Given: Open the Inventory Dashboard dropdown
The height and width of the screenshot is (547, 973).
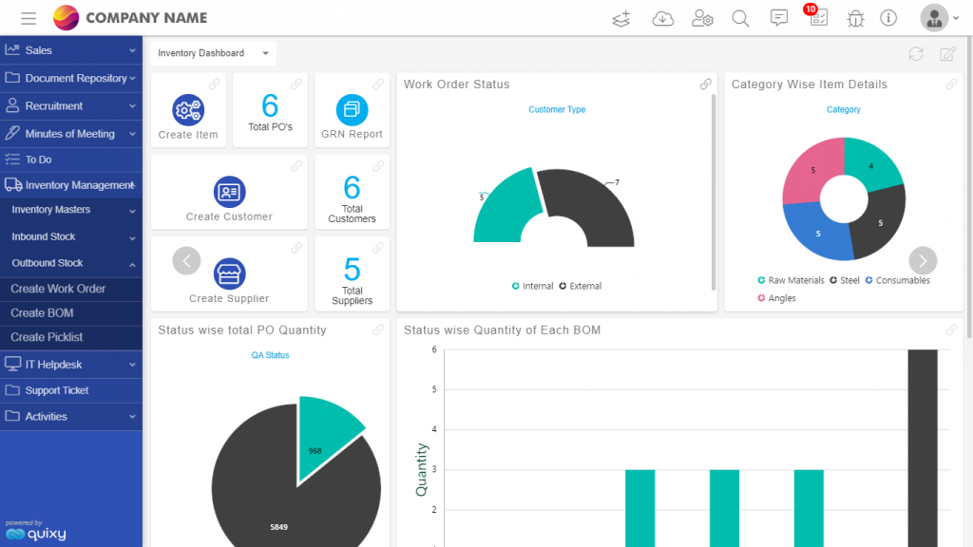Looking at the screenshot, I should click(213, 53).
